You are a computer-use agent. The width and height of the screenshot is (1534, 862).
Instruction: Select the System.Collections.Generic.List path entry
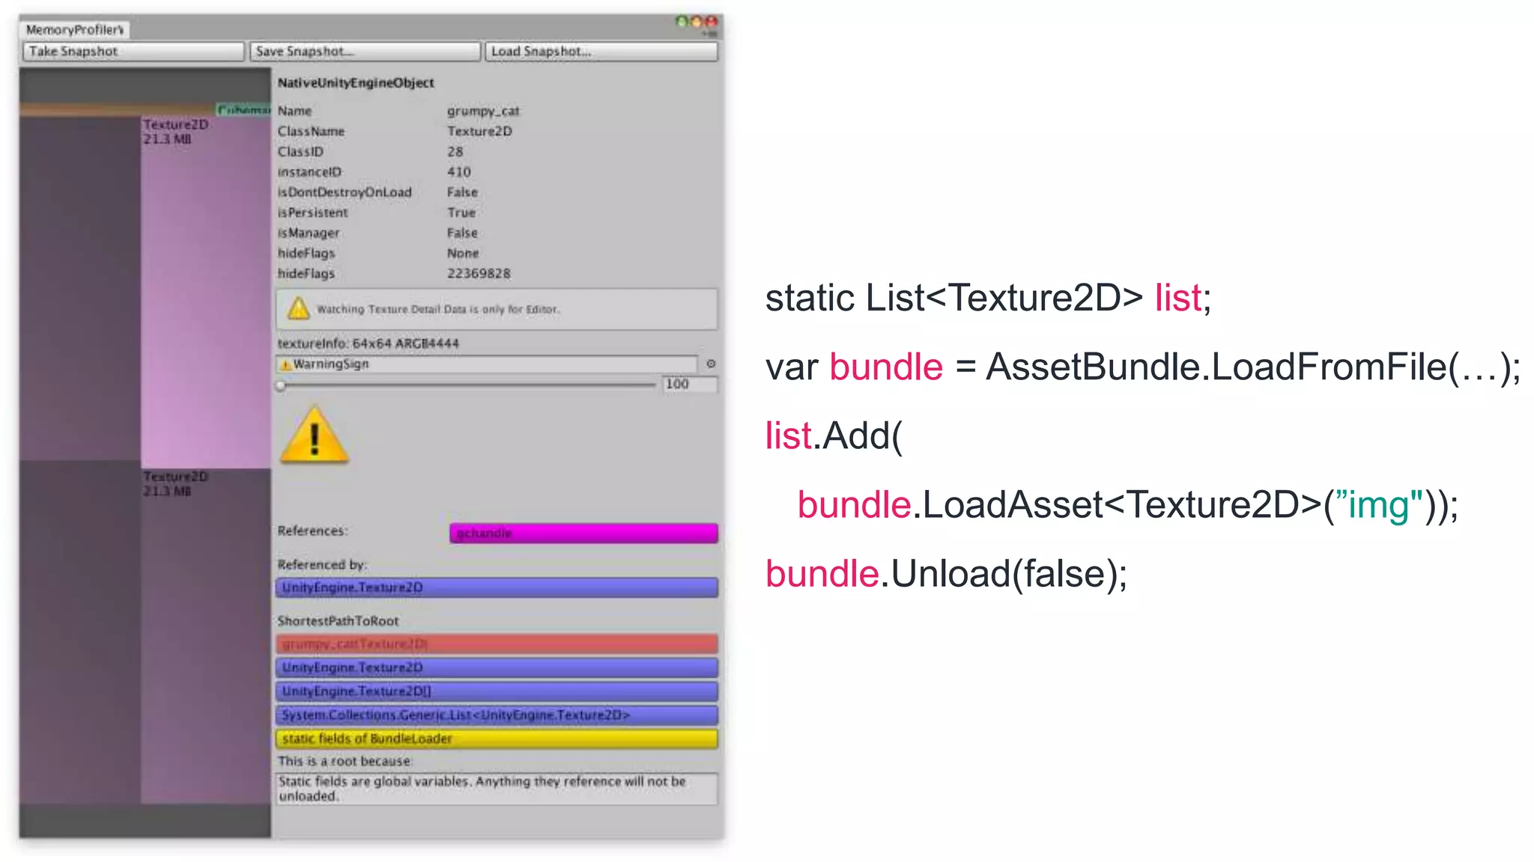(496, 715)
